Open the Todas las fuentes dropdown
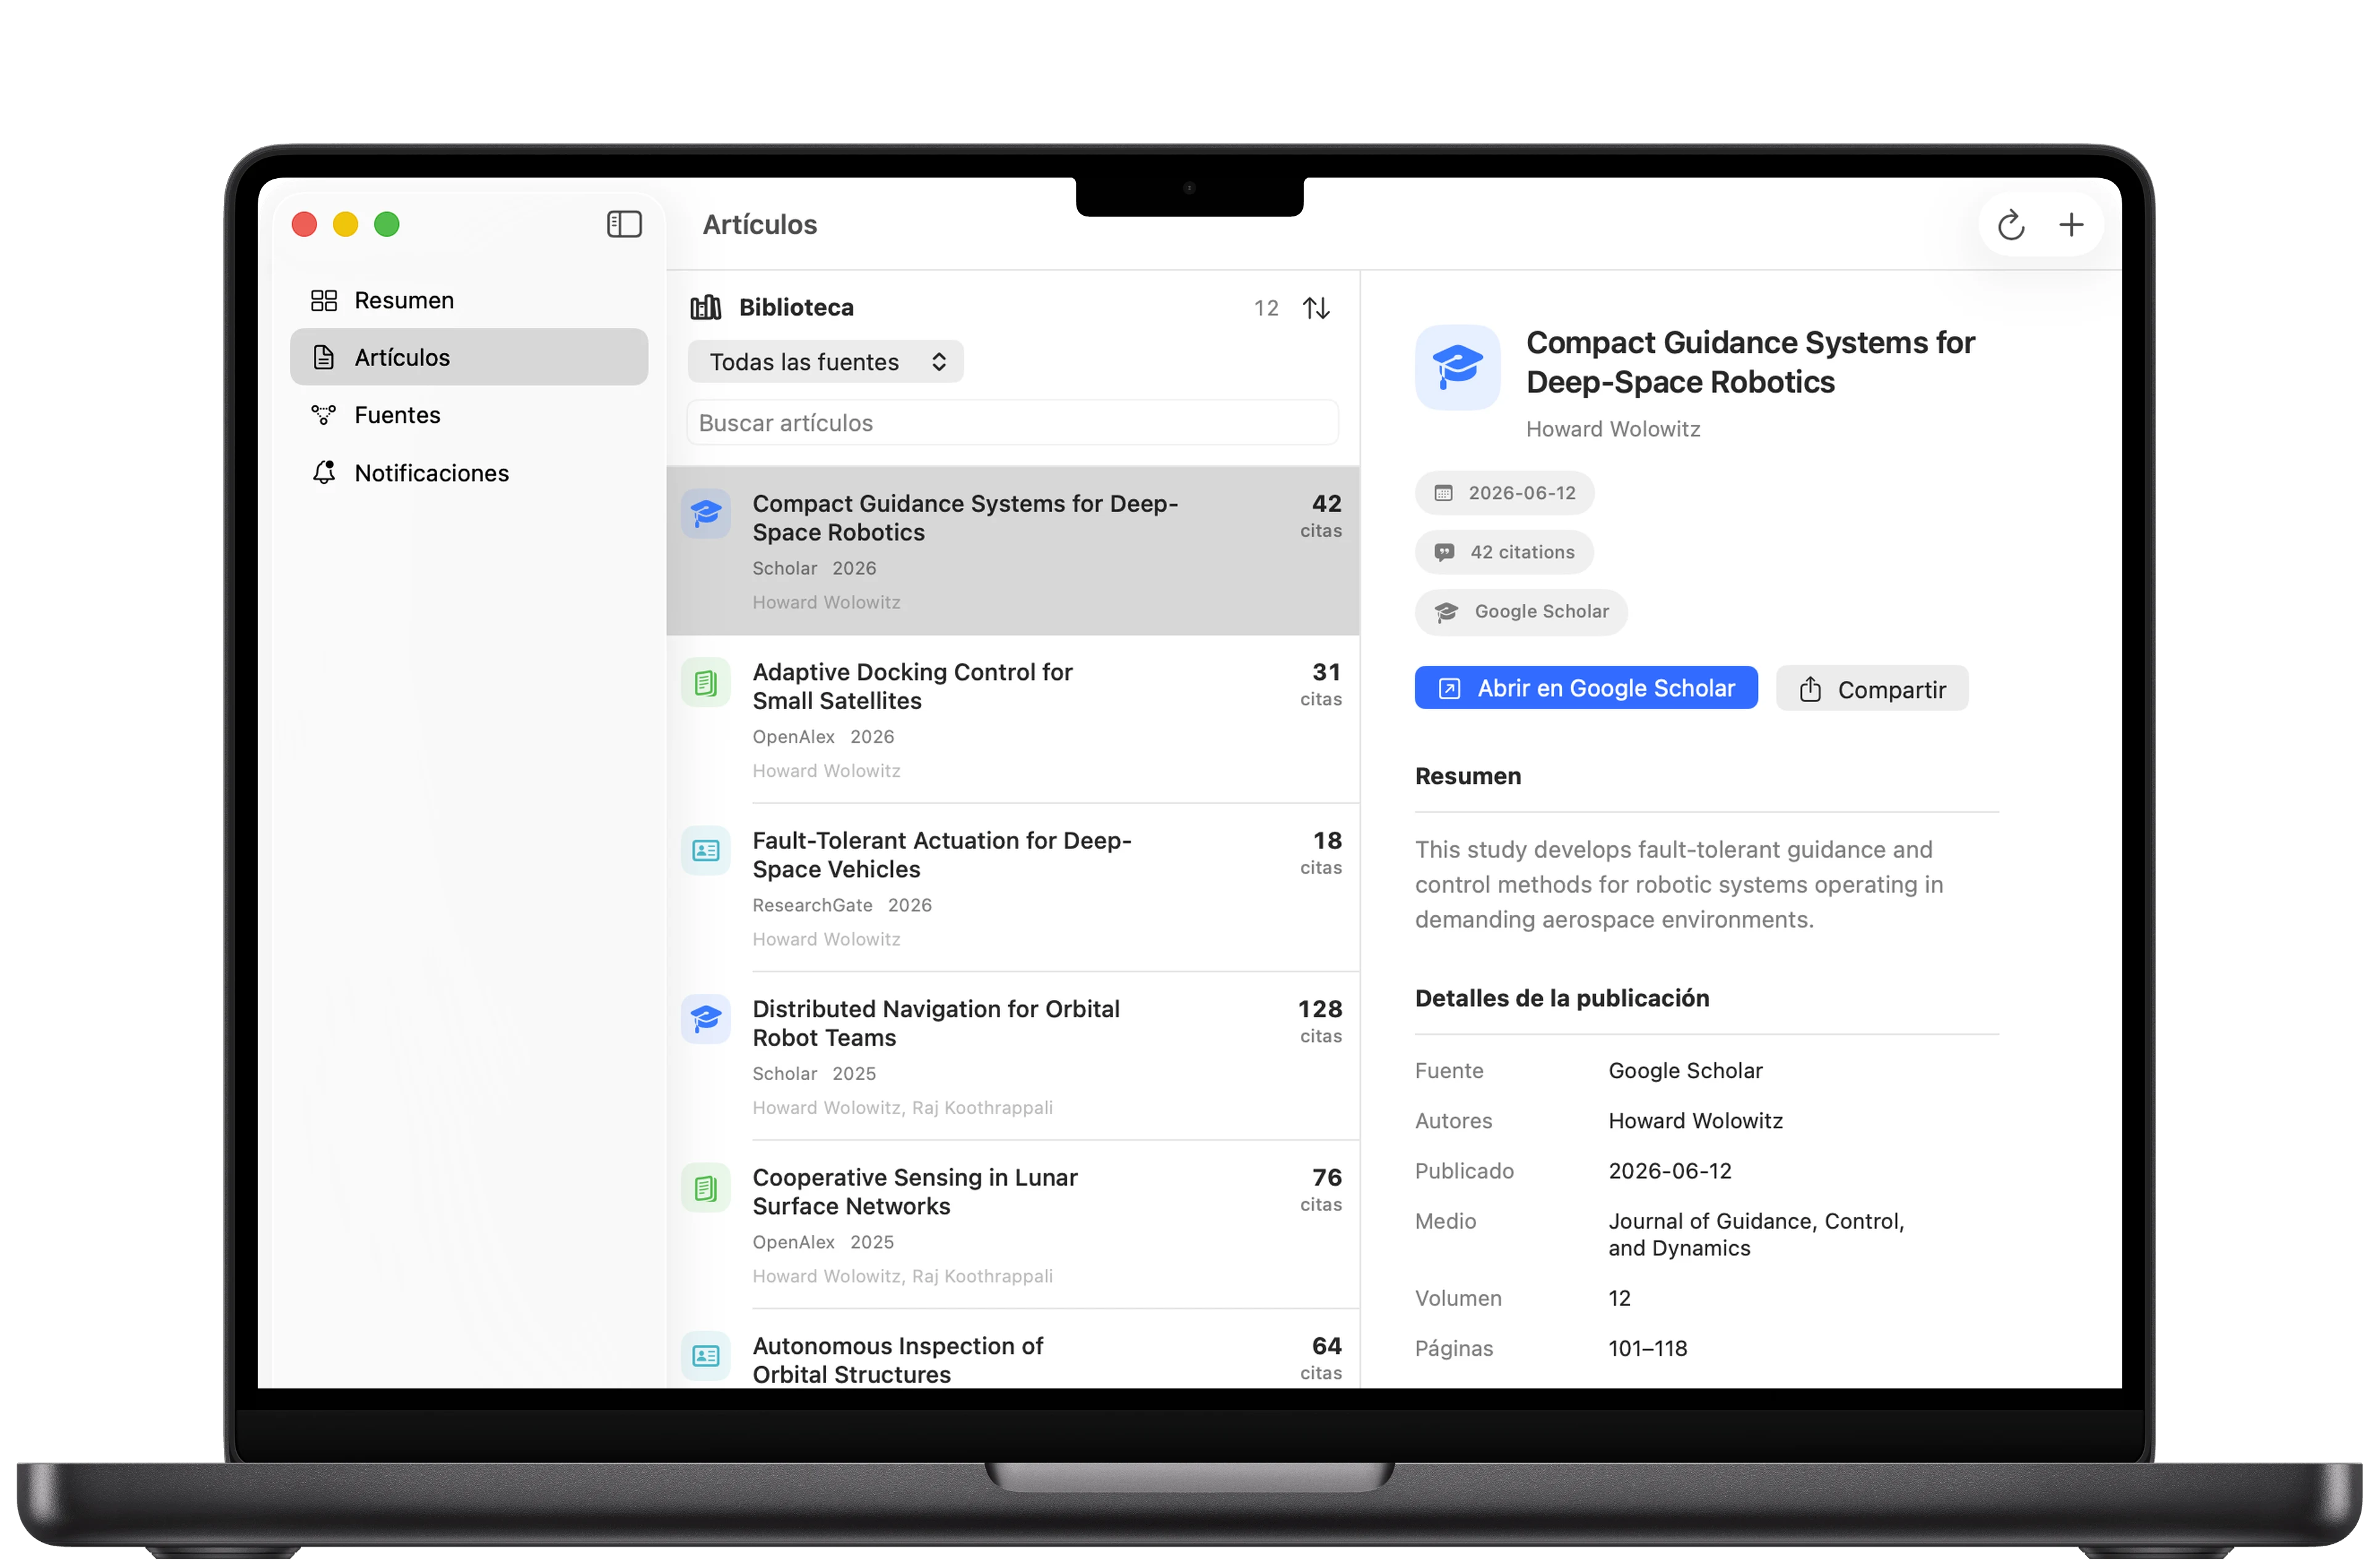Screen dimensions: 2380x1566 pyautogui.click(x=826, y=362)
